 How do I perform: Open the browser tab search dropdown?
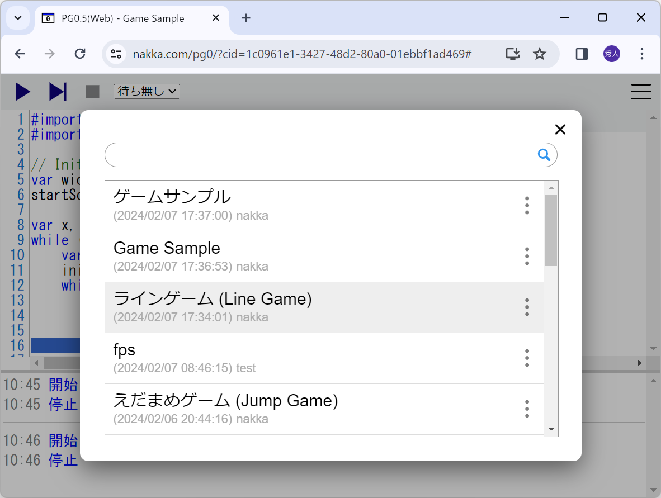[18, 18]
